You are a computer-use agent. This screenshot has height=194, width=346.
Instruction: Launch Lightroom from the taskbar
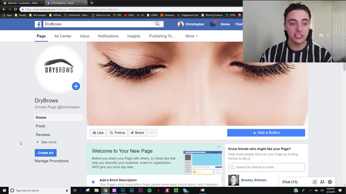point(132,190)
